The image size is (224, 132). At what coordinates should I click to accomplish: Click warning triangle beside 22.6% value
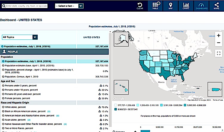[99, 90]
